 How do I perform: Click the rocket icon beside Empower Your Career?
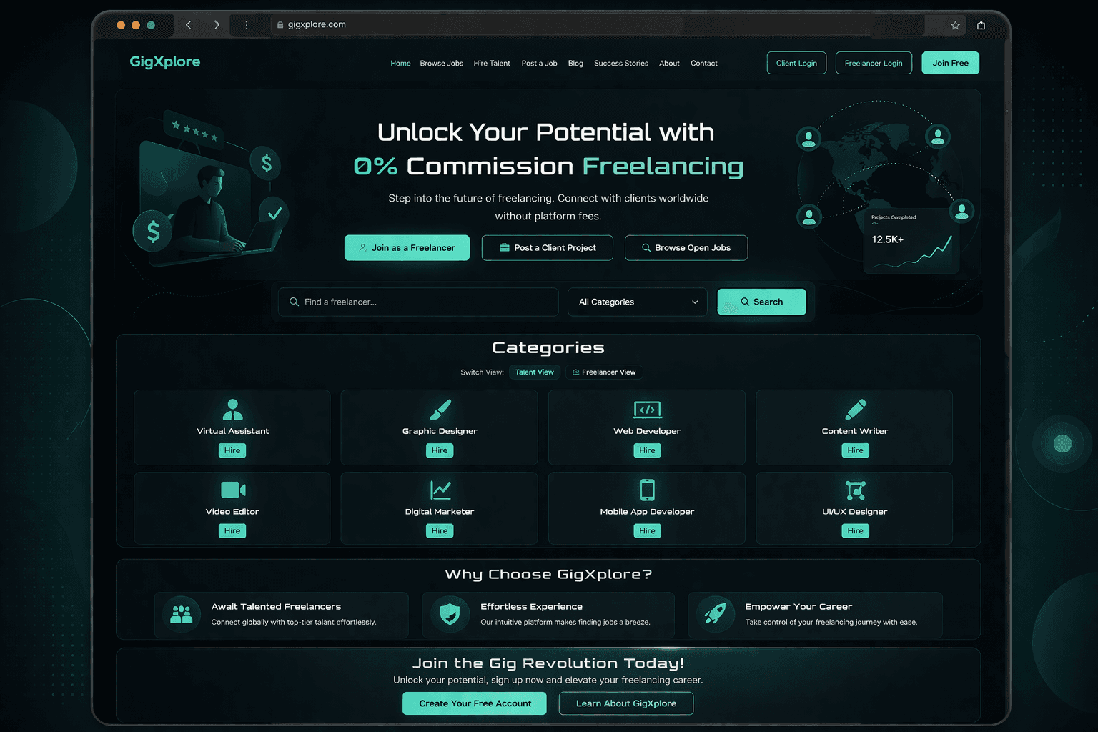(x=715, y=614)
